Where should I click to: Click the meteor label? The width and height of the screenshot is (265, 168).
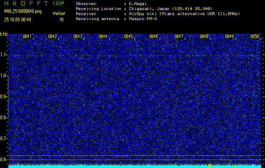59,14
